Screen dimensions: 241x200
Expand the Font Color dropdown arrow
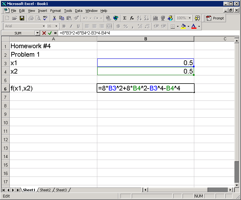199,26
